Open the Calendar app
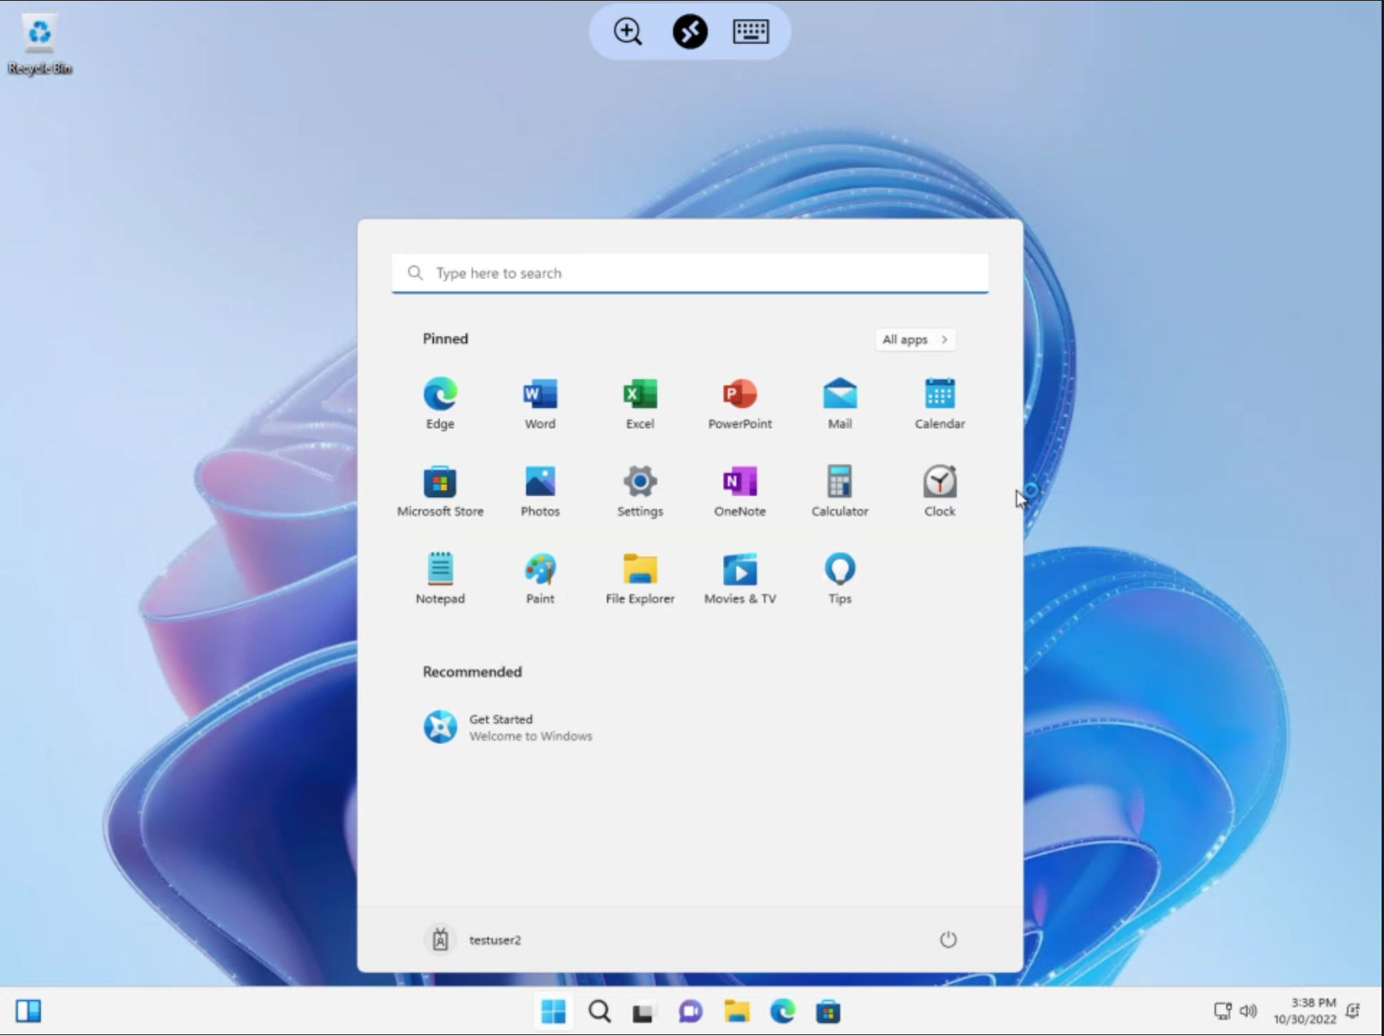The image size is (1384, 1036). (x=939, y=403)
